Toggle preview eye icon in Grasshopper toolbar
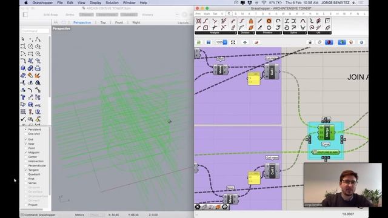 tap(245, 42)
